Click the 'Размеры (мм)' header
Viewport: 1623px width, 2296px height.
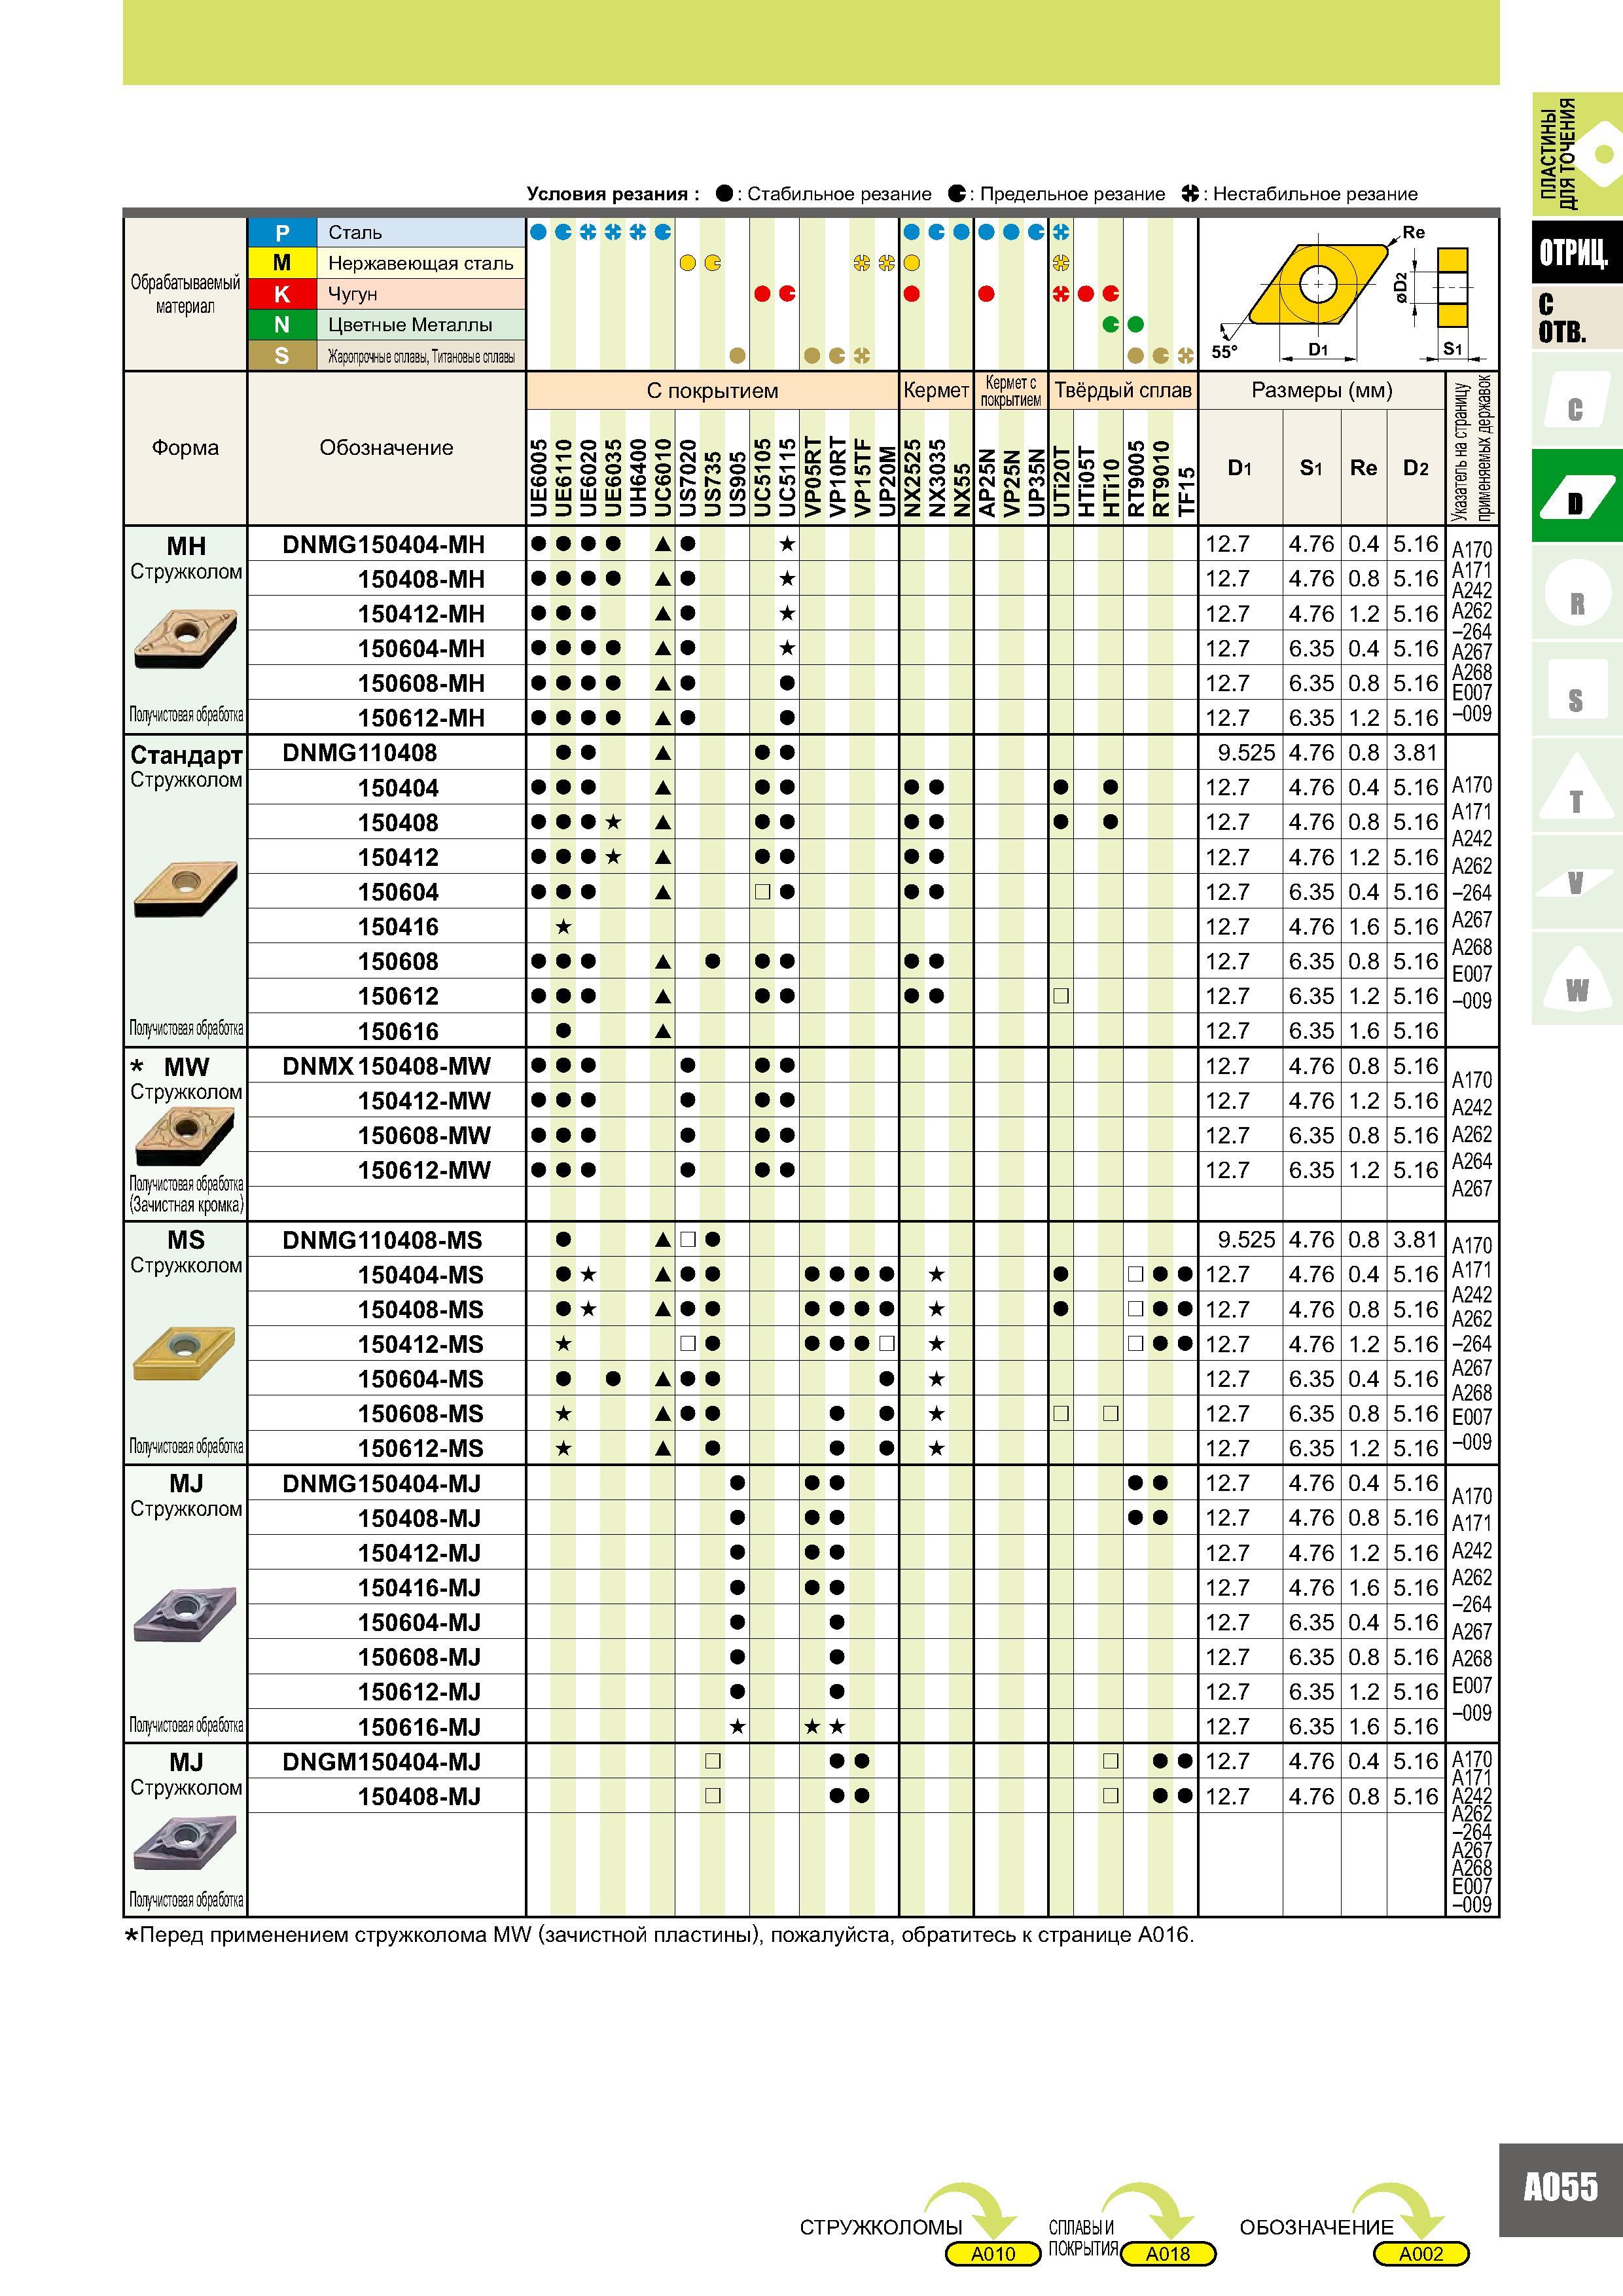click(x=1322, y=390)
